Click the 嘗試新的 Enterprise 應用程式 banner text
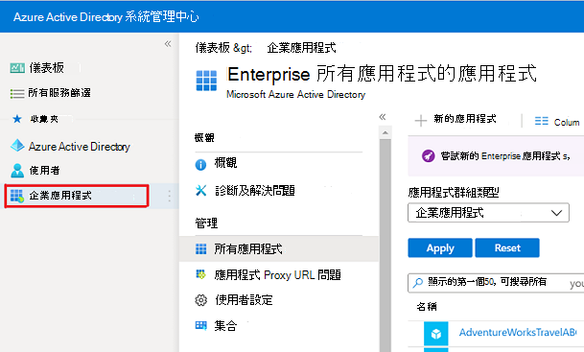Screen dimensions: 584x352 [x=505, y=156]
